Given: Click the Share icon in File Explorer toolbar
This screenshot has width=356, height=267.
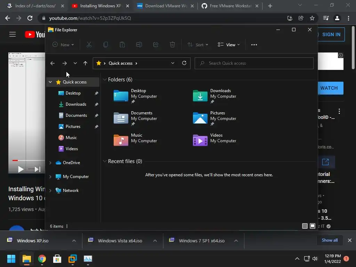Looking at the screenshot, I should (156, 45).
